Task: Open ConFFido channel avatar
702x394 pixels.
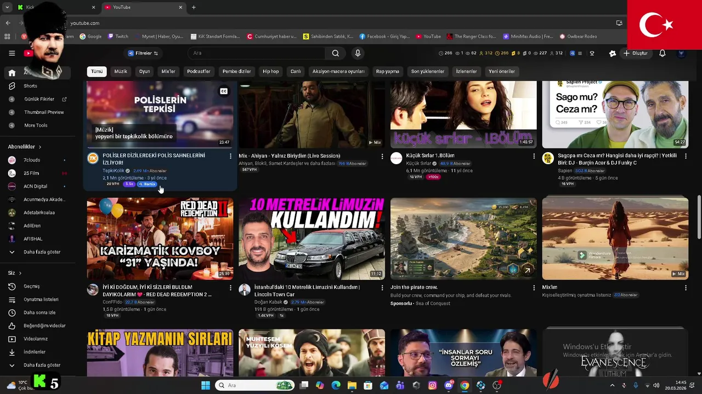Action: (93, 289)
